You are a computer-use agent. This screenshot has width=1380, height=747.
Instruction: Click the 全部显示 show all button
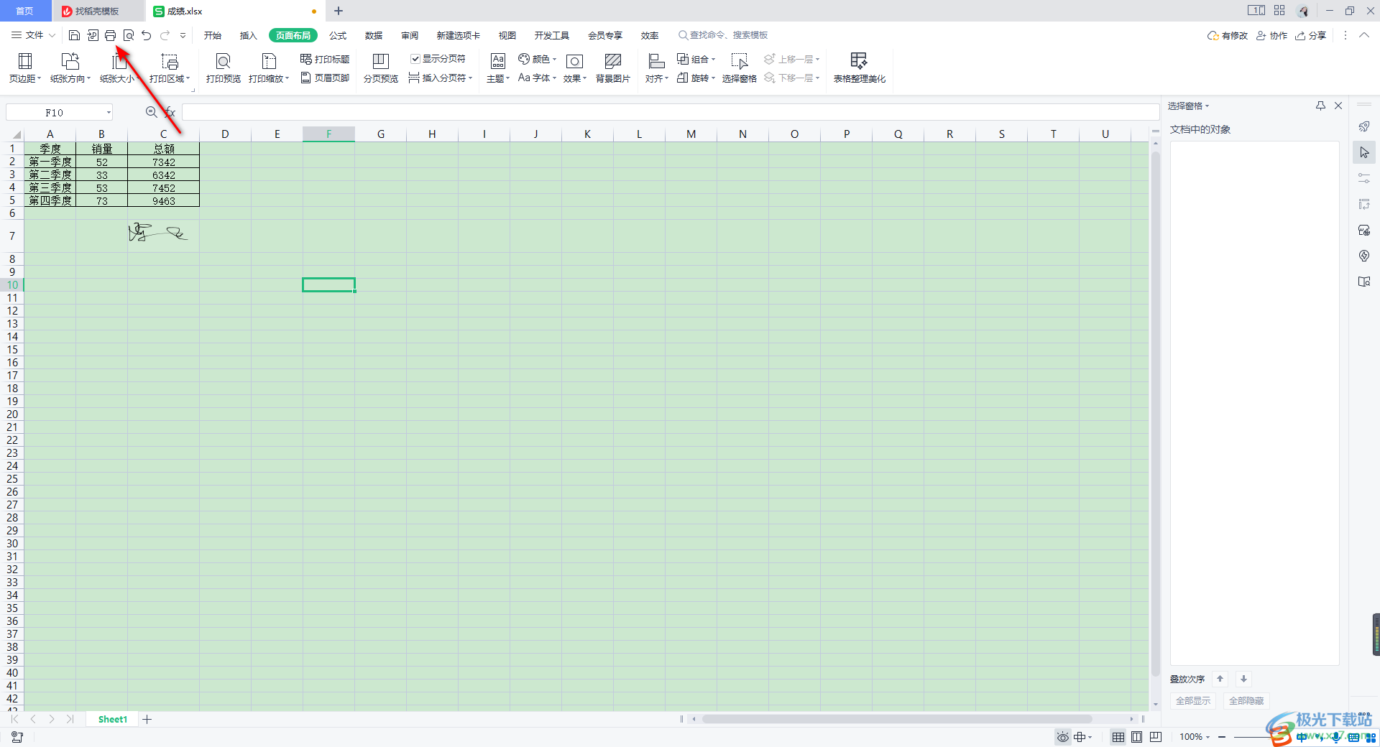1193,700
